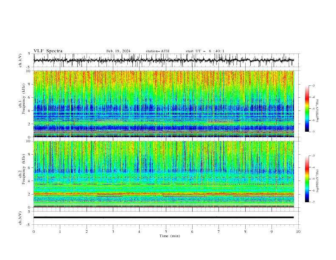Select the "start UT = 6 :40: 1" label
Image resolution: width=336 pixels, height=260 pixels.
tap(205, 51)
